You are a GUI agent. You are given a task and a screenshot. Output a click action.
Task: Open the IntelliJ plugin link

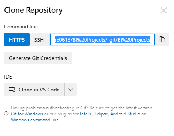[x=86, y=114]
